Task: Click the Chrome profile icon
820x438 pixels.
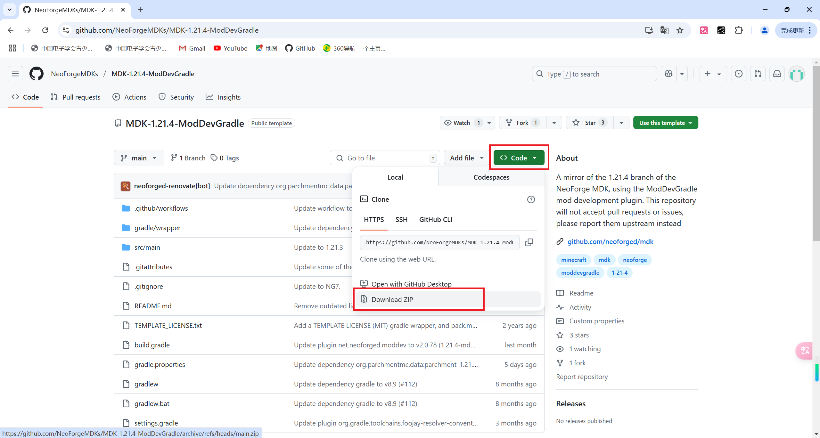Action: click(x=764, y=30)
